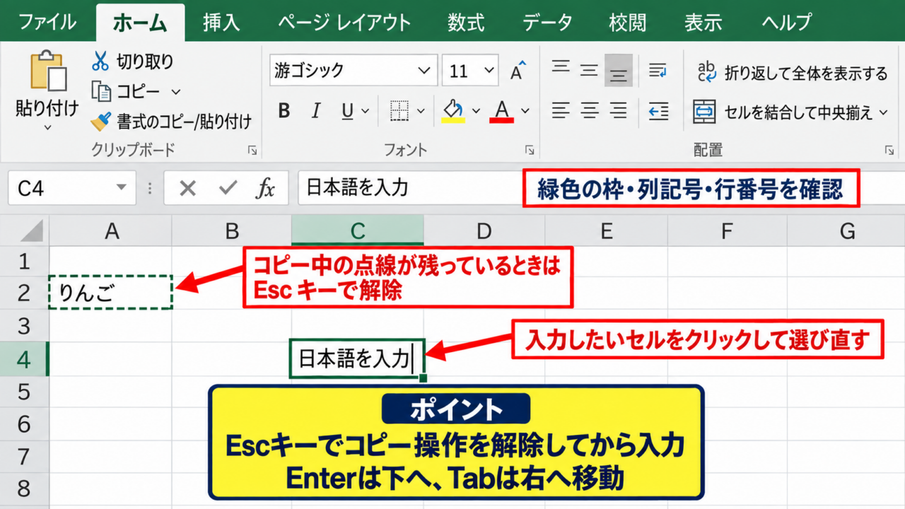Select the ホーム tab
905x509 pixels.
139,23
